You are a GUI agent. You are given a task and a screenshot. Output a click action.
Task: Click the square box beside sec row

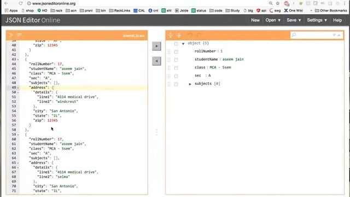(x=176, y=76)
